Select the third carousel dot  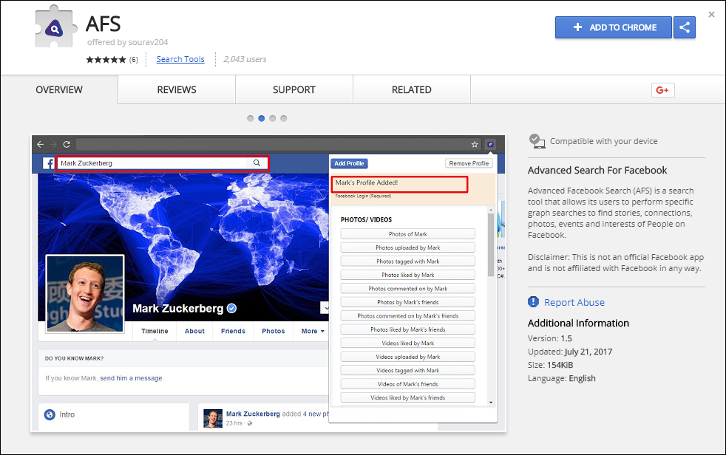[x=273, y=118]
